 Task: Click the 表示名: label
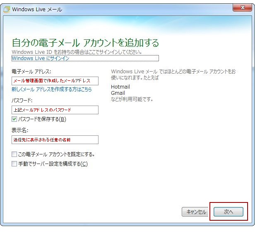click(x=20, y=130)
